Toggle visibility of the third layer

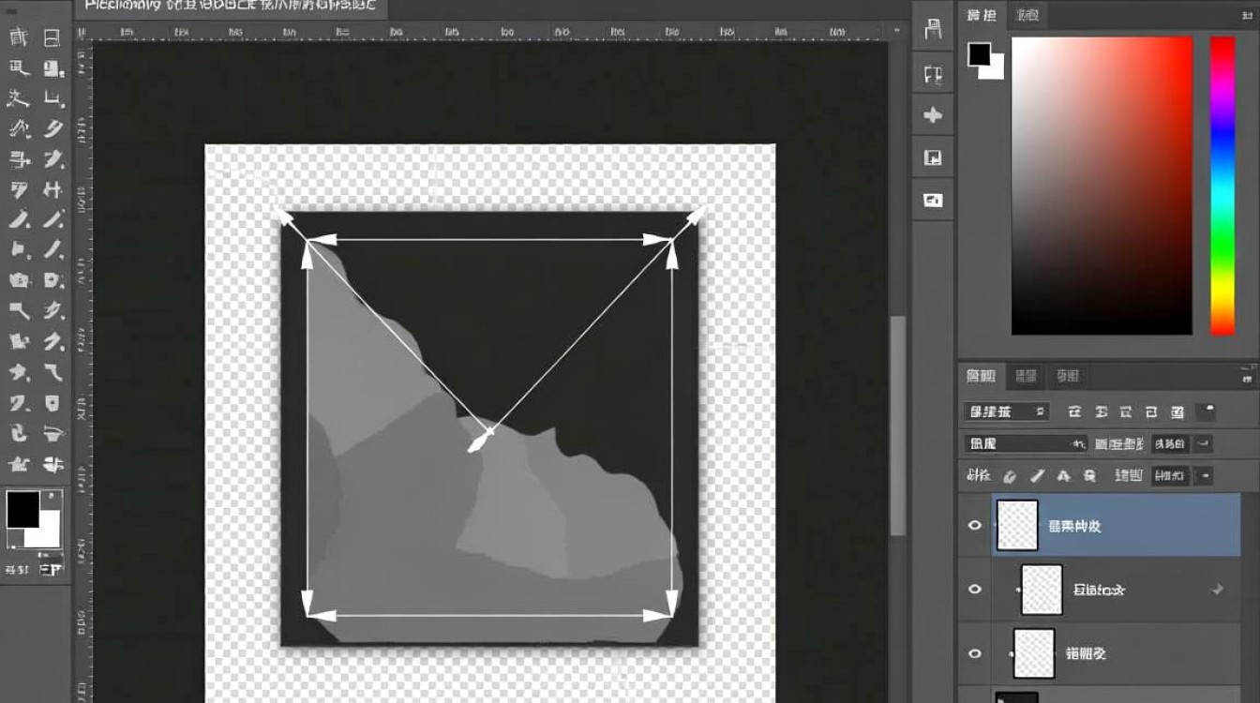(x=974, y=653)
